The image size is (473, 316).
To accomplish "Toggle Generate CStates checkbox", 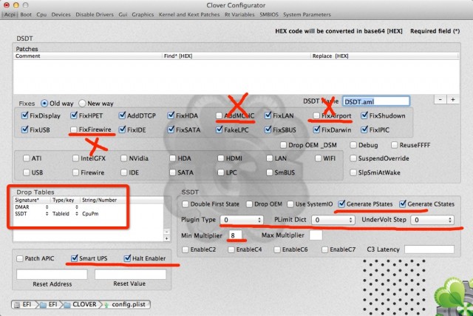I will coord(403,204).
